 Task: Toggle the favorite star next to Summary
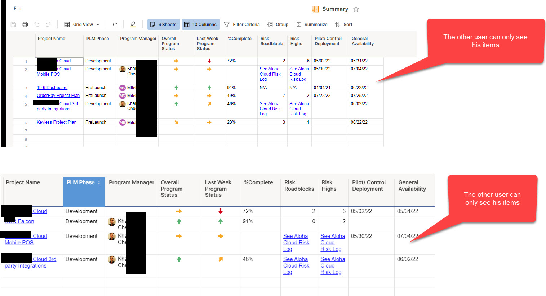click(356, 9)
